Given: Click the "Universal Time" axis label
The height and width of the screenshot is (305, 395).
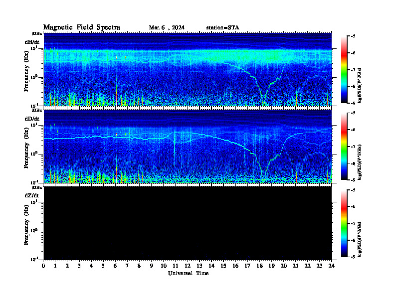Looking at the screenshot, I should pyautogui.click(x=188, y=273).
